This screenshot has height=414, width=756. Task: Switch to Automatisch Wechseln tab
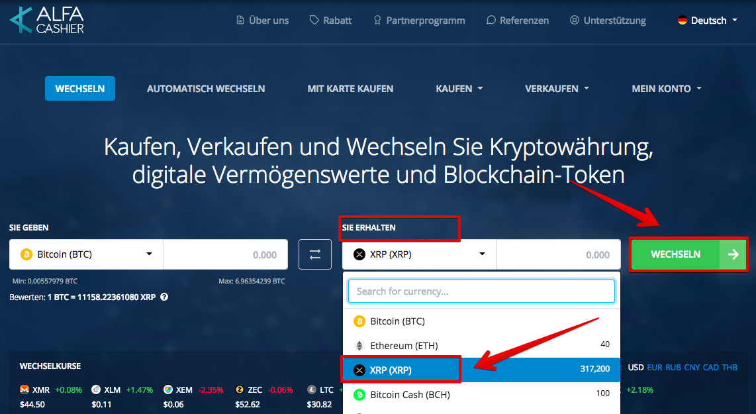(206, 89)
